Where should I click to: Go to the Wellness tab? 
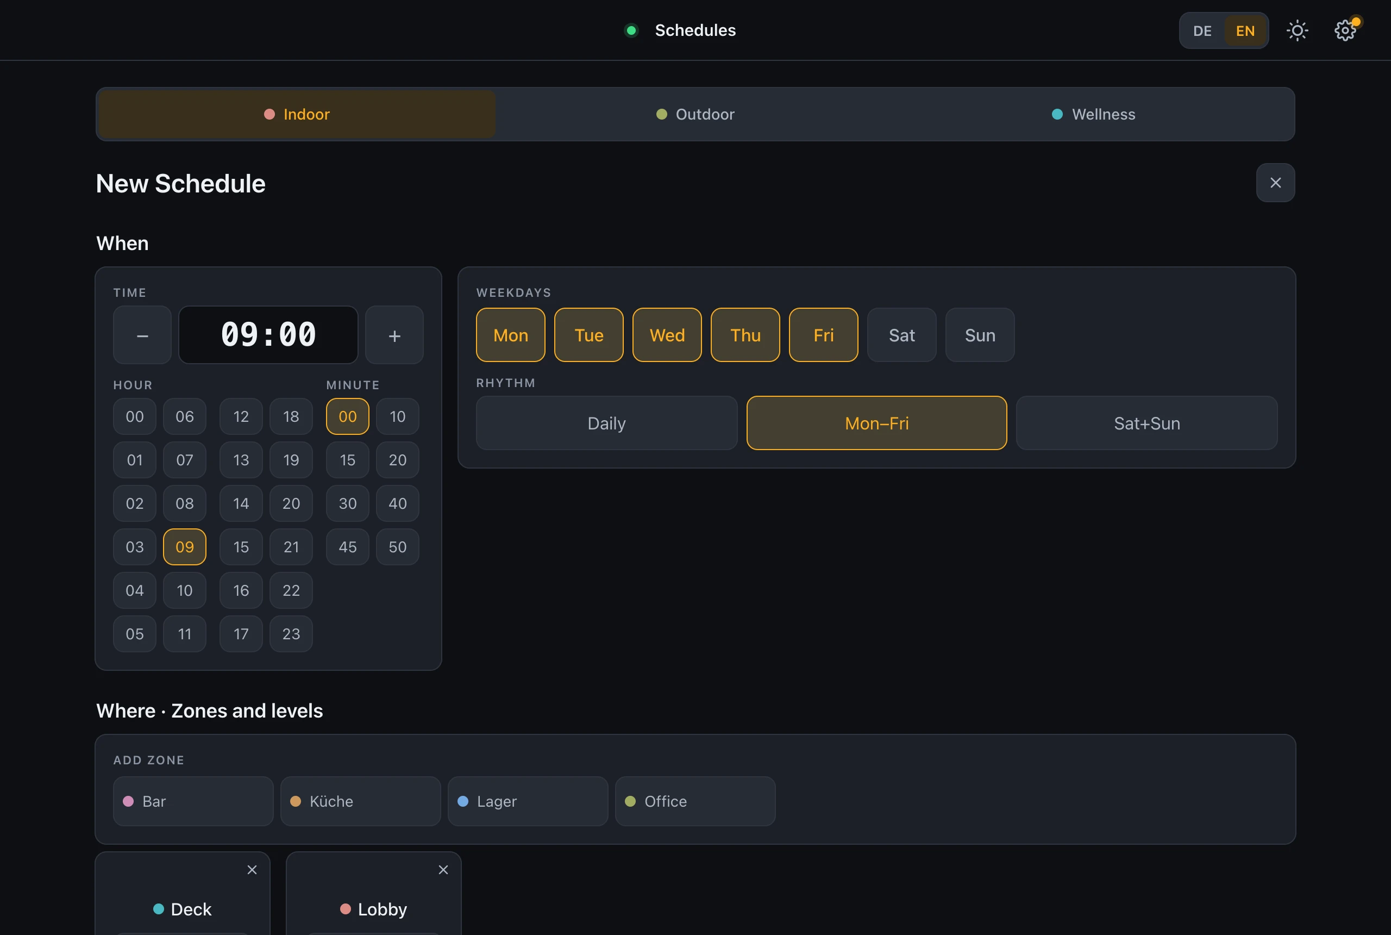[1094, 114]
